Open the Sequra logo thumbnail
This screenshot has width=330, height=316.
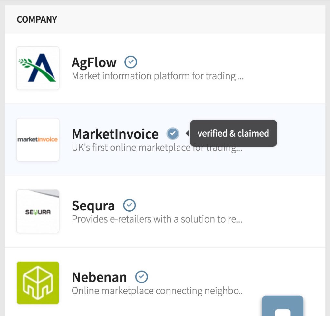click(38, 211)
